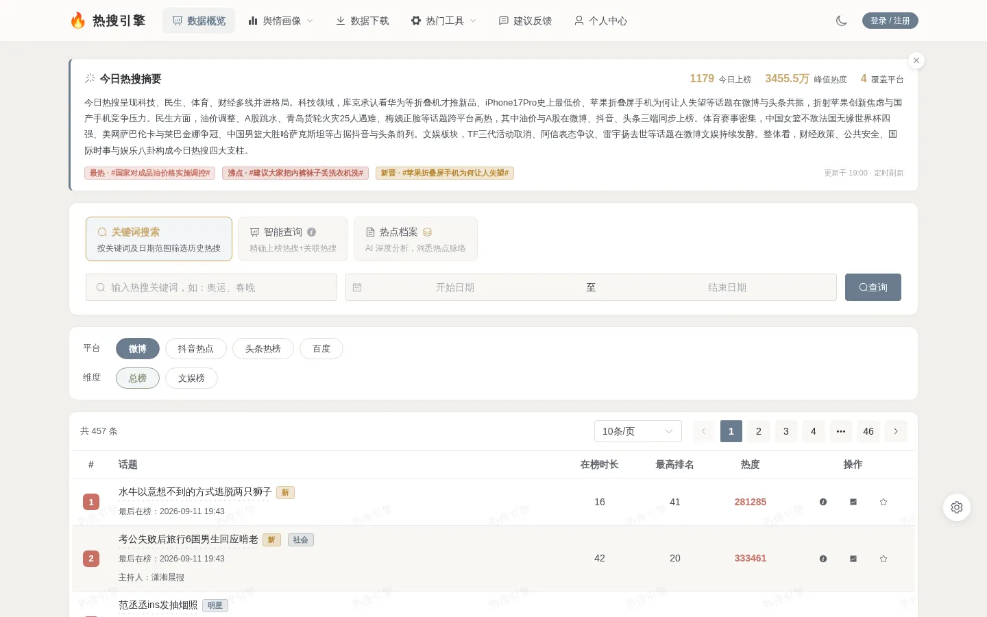This screenshot has width=987, height=617.
Task: Open the 个人中心 nav item
Action: click(x=601, y=21)
